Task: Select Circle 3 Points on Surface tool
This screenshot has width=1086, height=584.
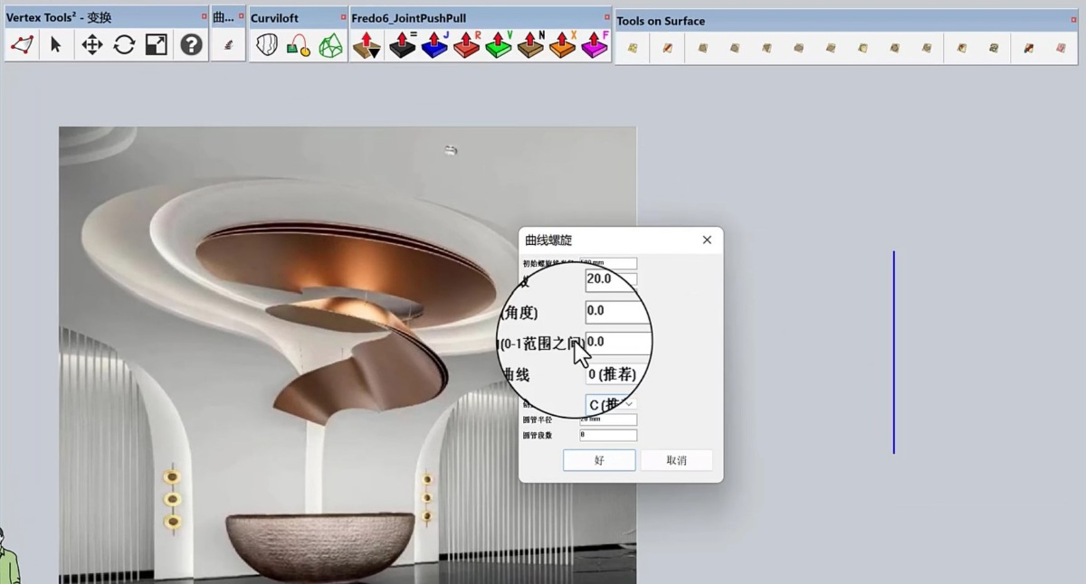Action: (x=895, y=48)
